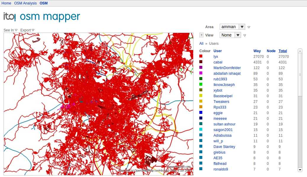Viewport: 307px width, 177px height.
Task: Click the Amman map image
Action: click(x=98, y=104)
